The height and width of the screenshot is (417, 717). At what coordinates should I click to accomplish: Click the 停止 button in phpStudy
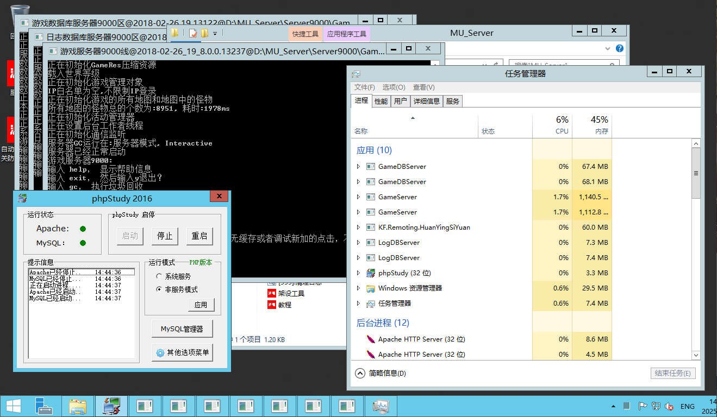pyautogui.click(x=165, y=236)
